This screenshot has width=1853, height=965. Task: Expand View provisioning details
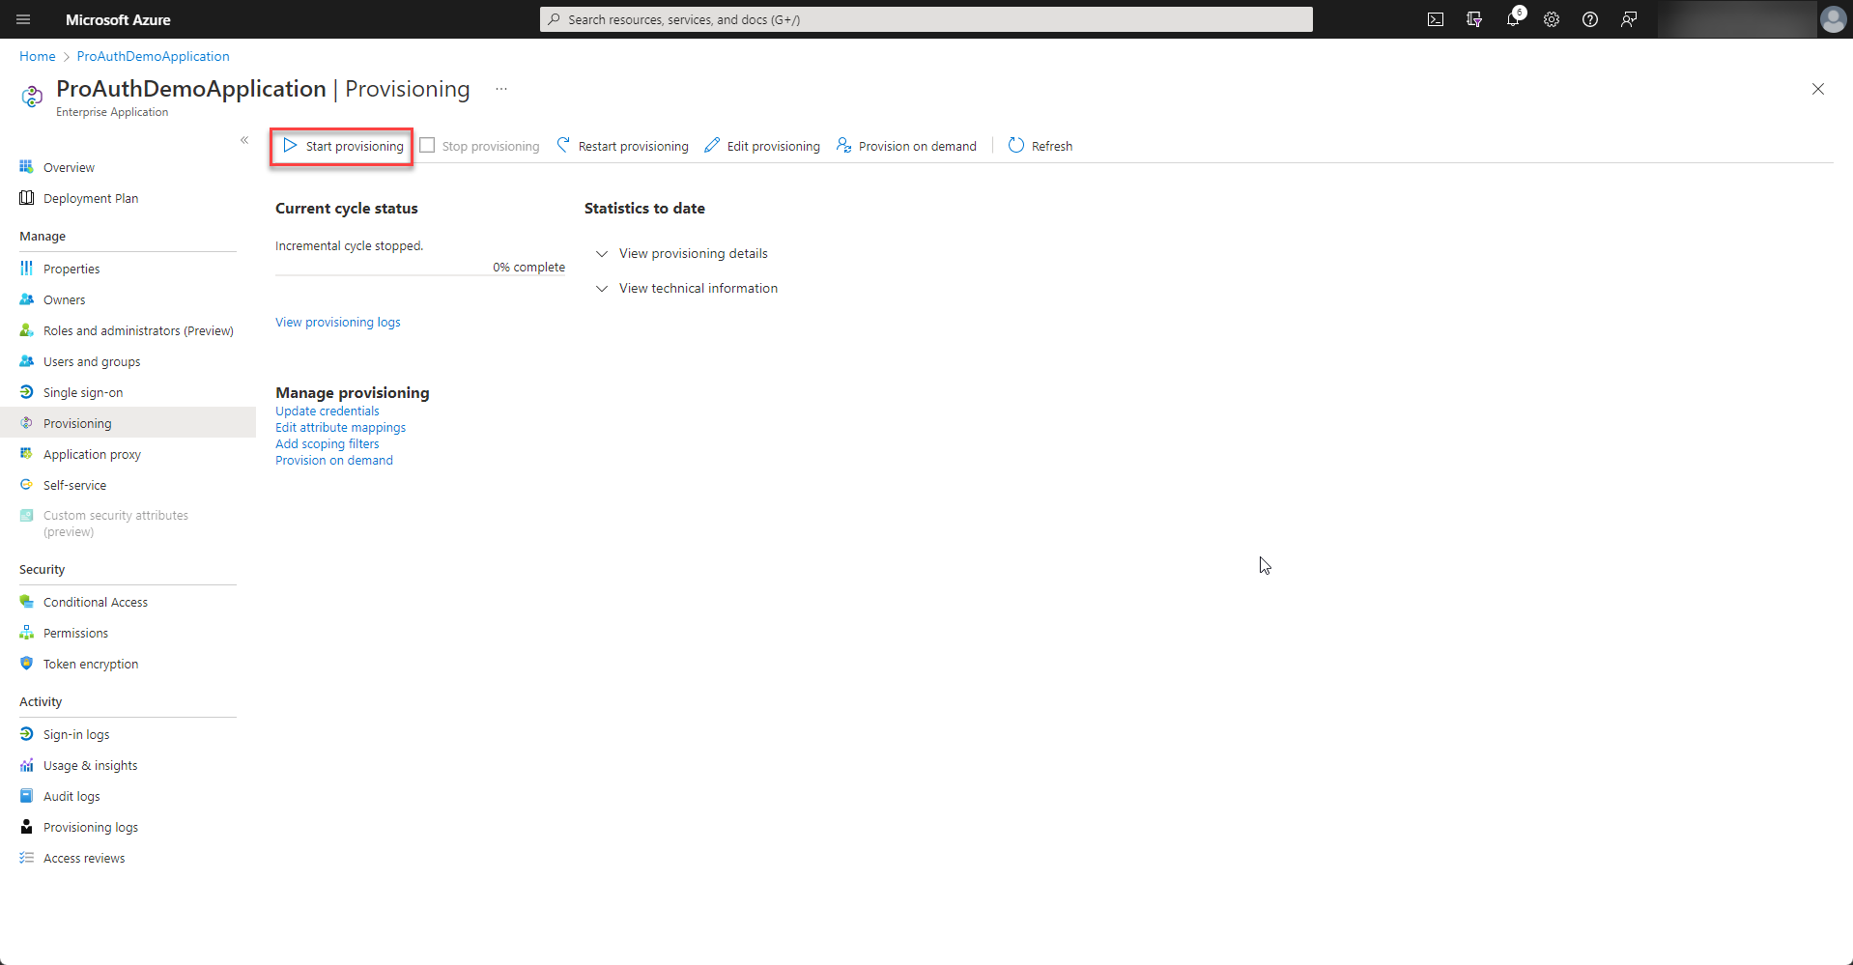[682, 253]
